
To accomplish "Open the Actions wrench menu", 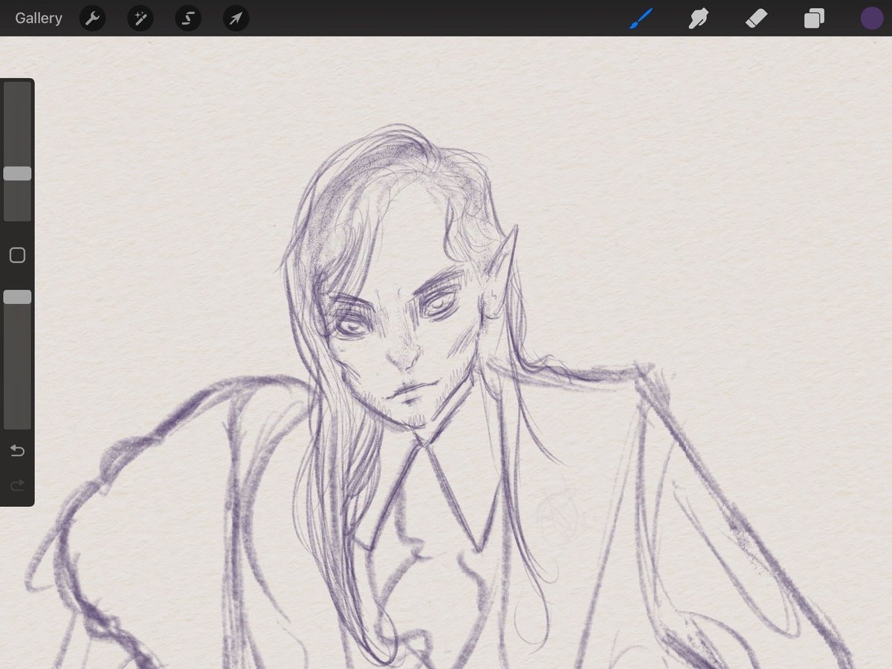I will (x=93, y=19).
